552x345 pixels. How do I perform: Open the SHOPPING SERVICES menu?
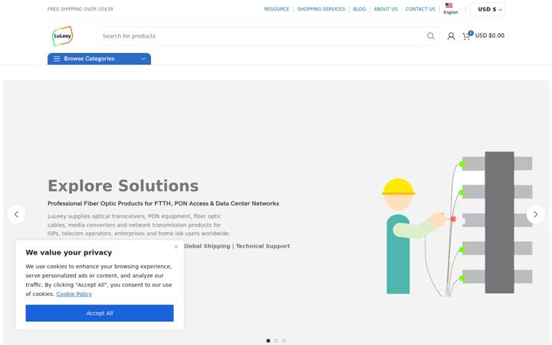coord(321,9)
